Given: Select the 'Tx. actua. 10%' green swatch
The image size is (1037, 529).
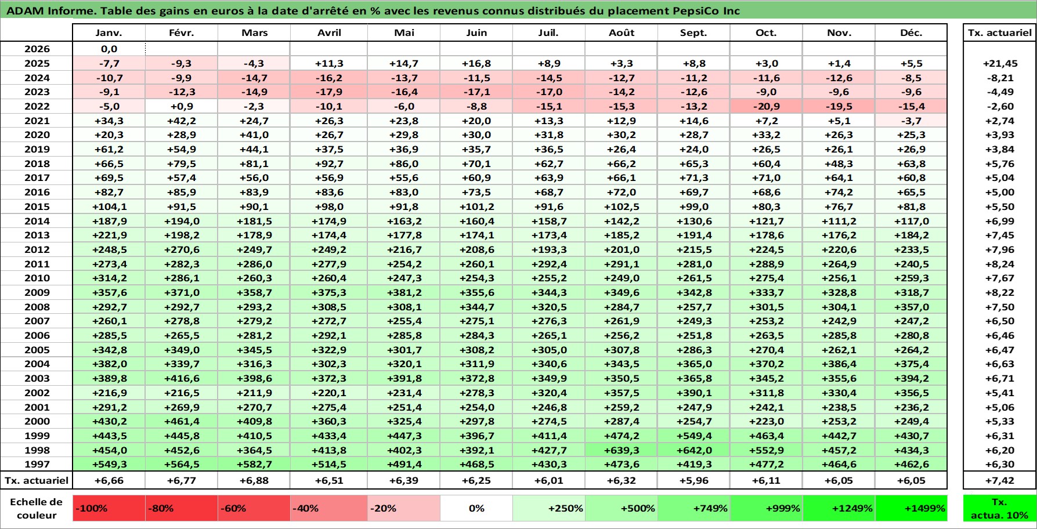Looking at the screenshot, I should pos(999,508).
